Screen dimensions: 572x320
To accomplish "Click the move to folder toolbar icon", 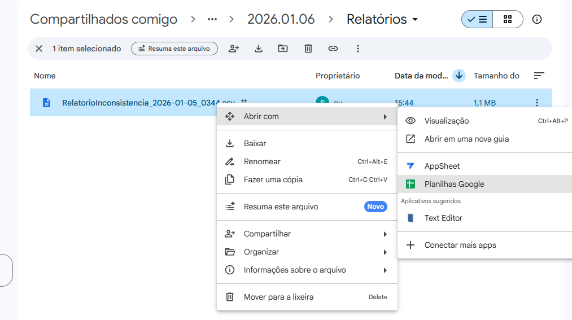I will tap(283, 49).
